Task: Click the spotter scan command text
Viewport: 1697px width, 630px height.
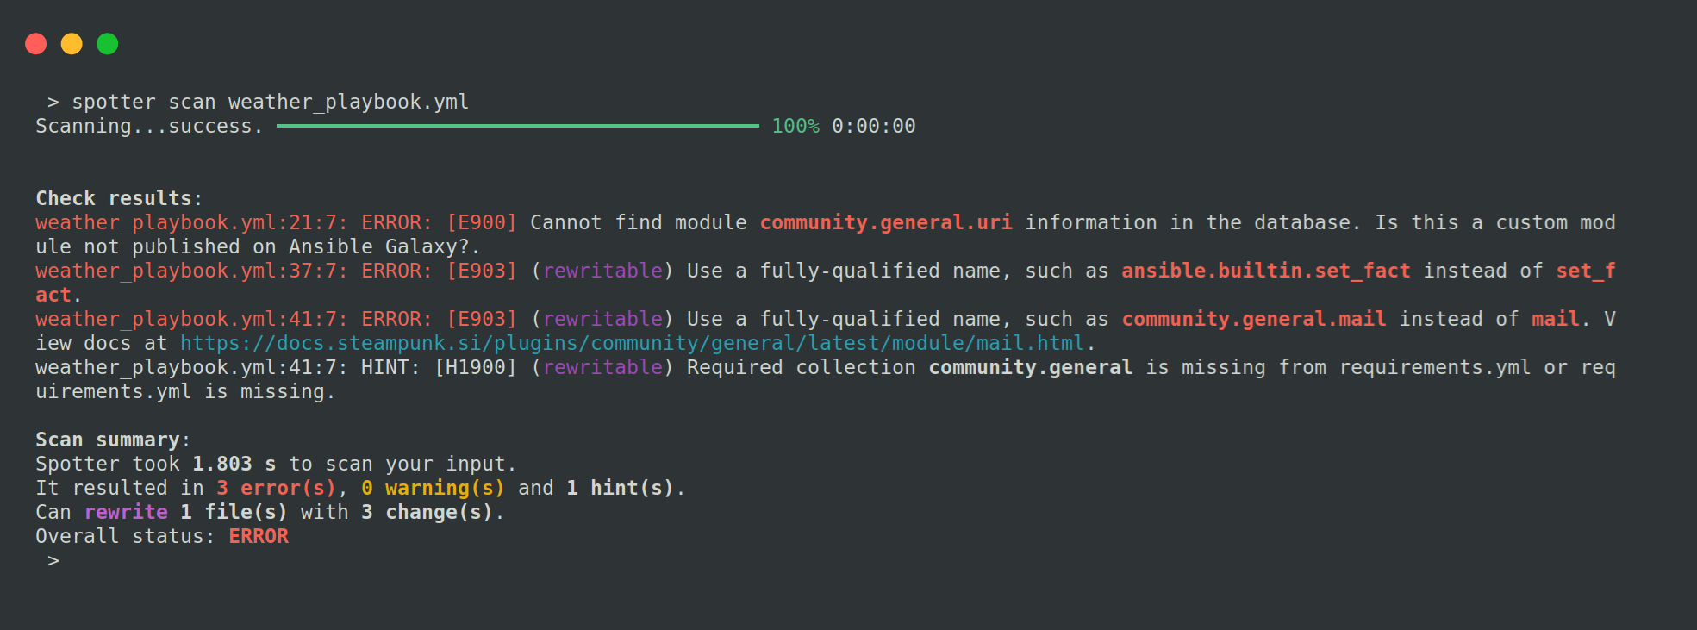Action: (270, 103)
